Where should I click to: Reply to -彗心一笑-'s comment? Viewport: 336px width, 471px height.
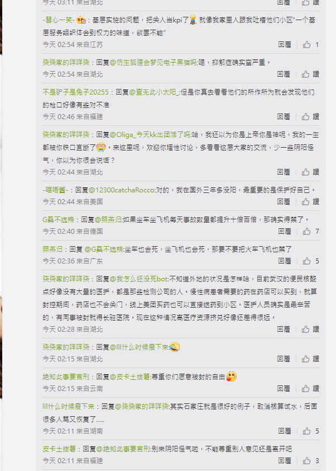coord(285,45)
